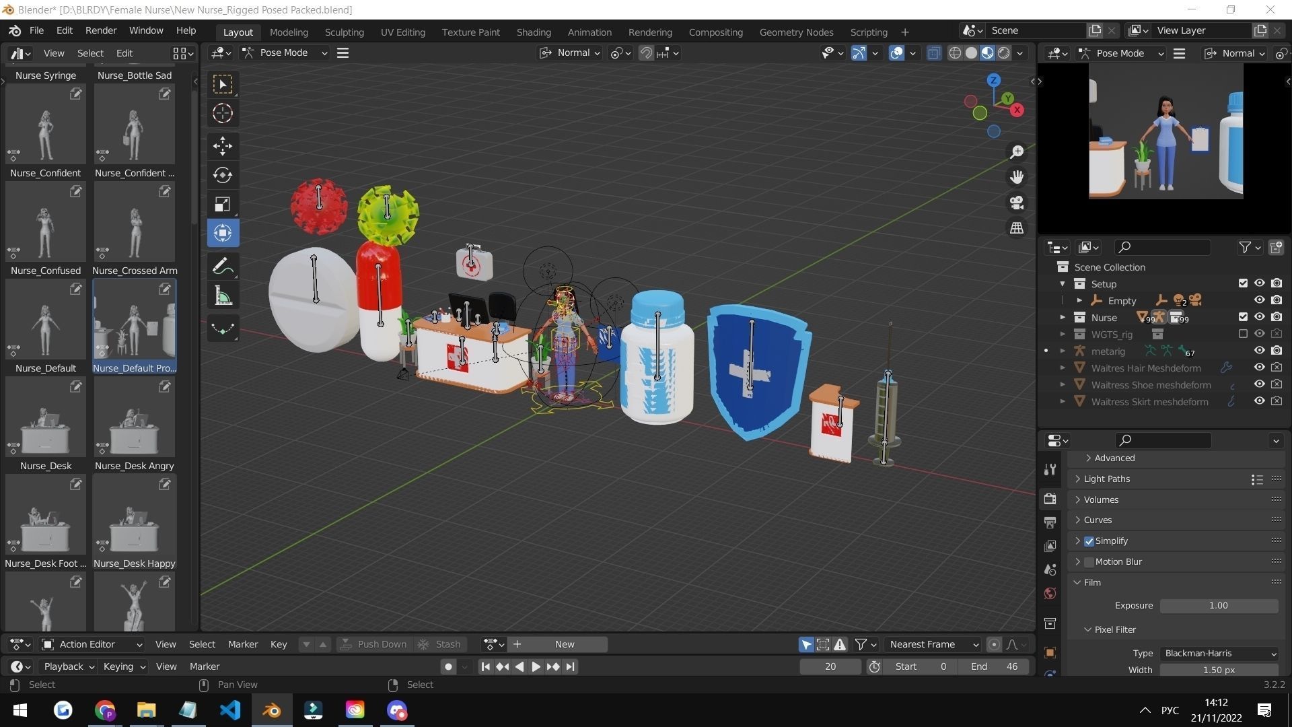Viewport: 1292px width, 727px height.
Task: Click the New action button
Action: tap(564, 644)
